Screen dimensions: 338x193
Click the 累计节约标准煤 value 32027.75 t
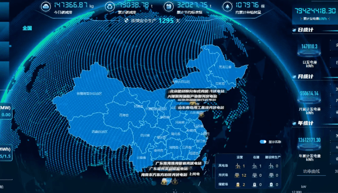coord(195,5)
